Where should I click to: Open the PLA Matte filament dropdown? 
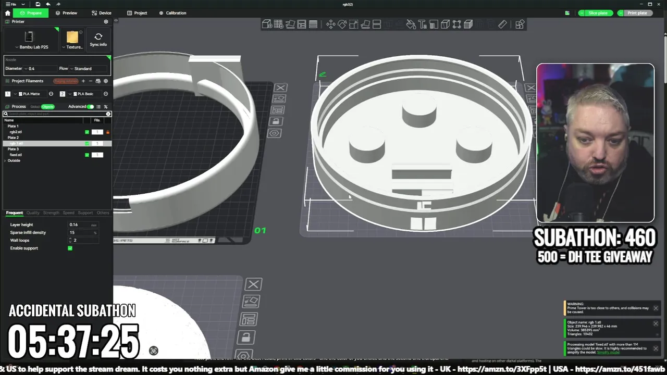(x=30, y=94)
